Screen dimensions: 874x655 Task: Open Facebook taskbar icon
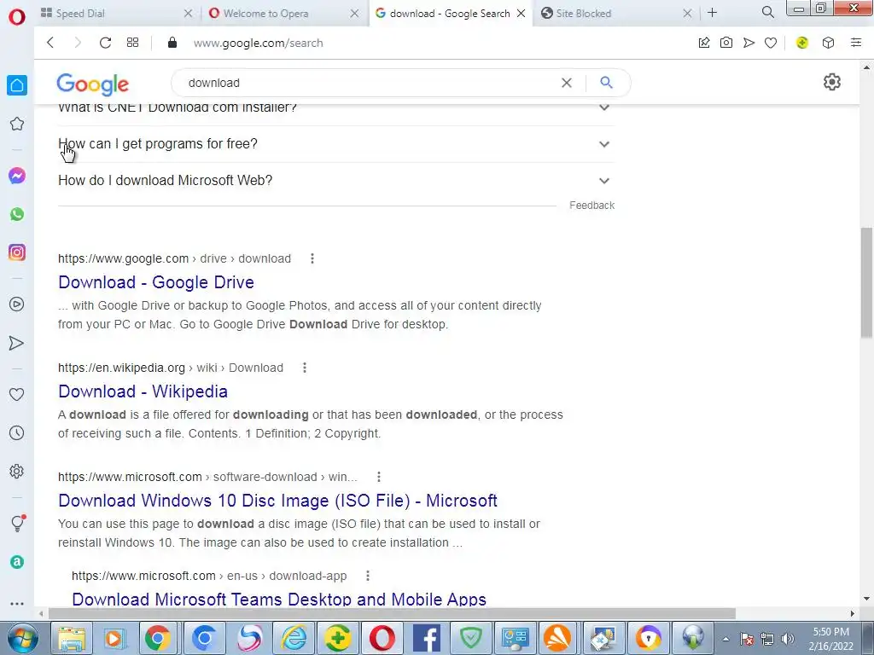427,638
